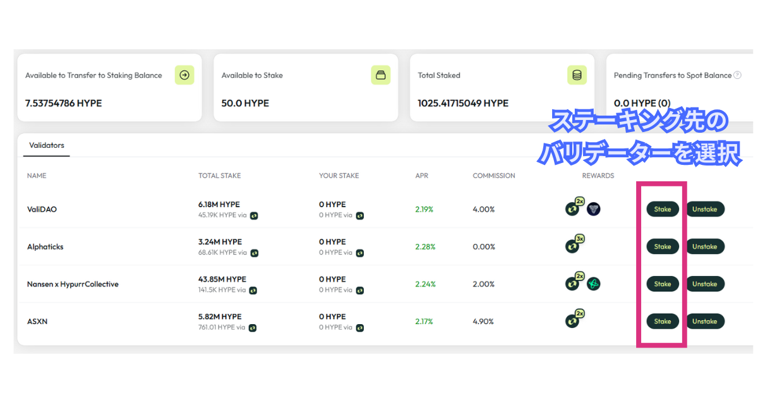
Task: Click the token icon beside 761.01 HYPE via
Action: tap(252, 327)
